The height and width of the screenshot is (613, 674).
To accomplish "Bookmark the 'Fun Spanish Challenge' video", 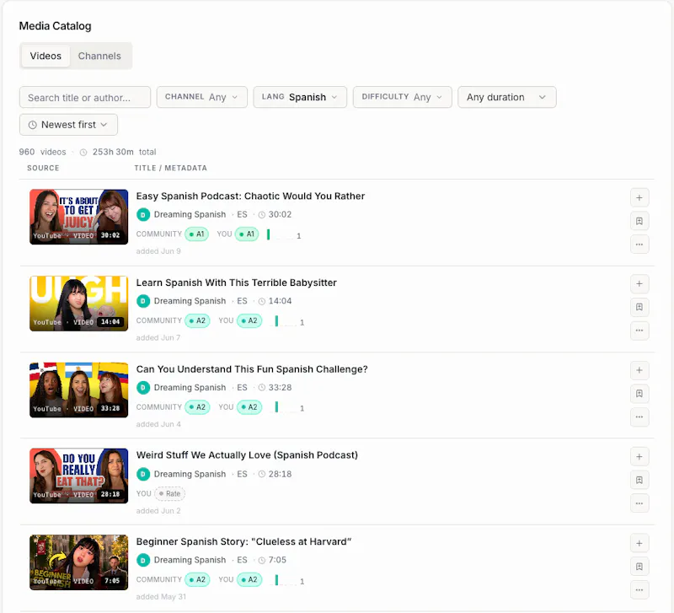I will click(639, 394).
